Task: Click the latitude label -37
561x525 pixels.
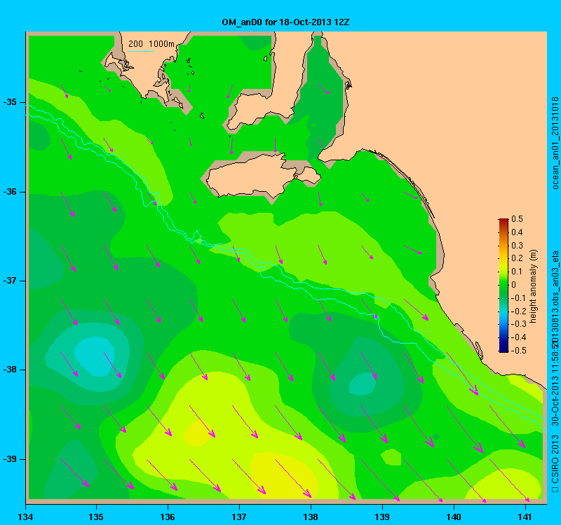Action: (10, 281)
